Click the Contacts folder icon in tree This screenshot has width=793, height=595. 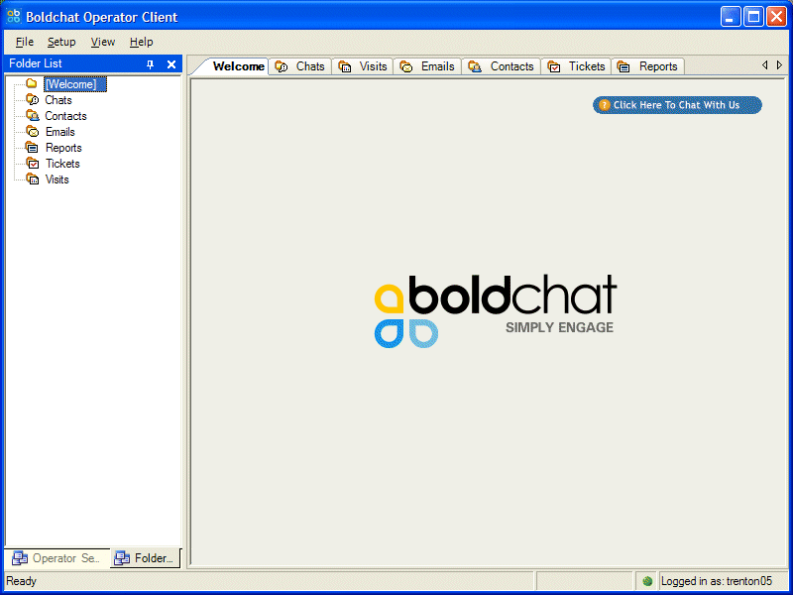click(33, 115)
